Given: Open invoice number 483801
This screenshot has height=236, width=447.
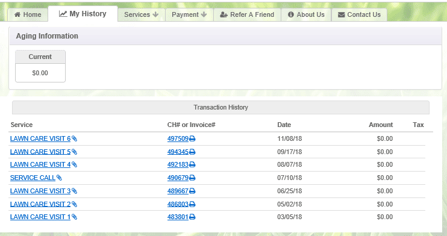Looking at the screenshot, I should click(178, 217).
